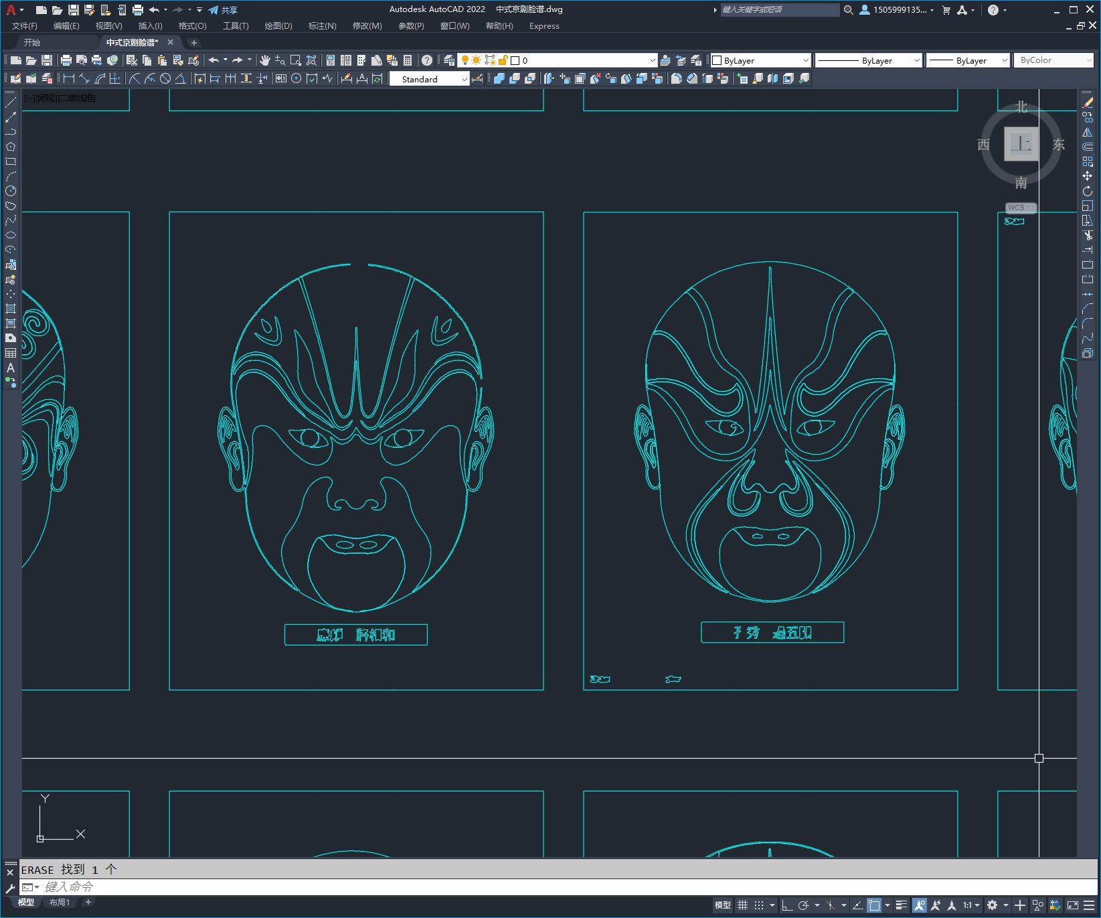Screen dimensions: 1101x918
Task: Click the Customization hamburger icon in status bar
Action: point(1088,905)
